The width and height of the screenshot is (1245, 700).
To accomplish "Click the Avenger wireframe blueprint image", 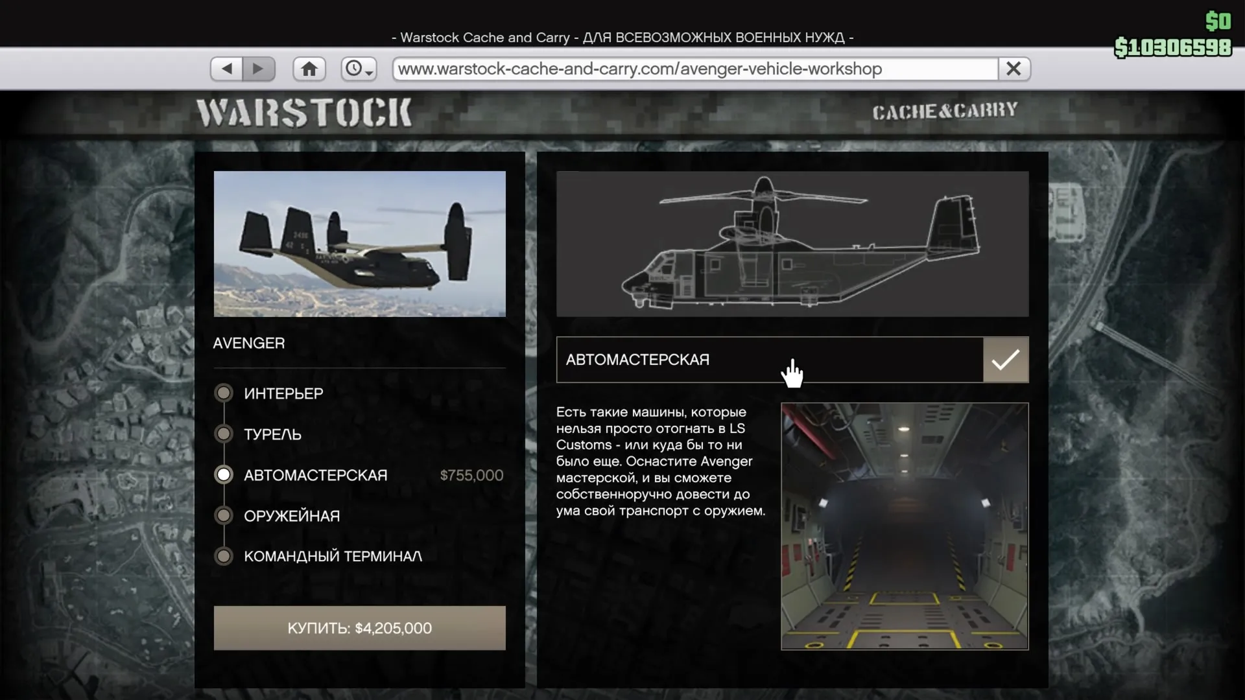I will (x=792, y=244).
